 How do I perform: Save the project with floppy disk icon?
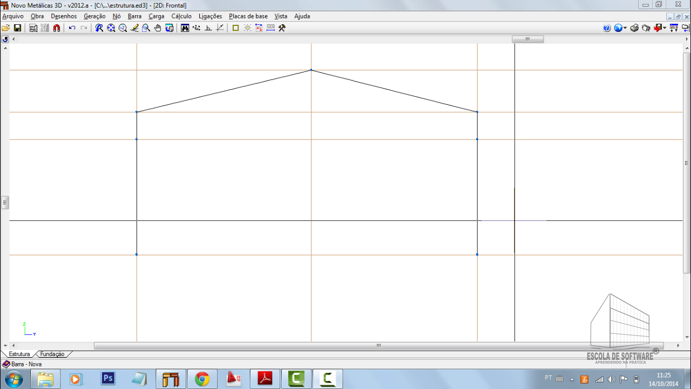pos(17,28)
